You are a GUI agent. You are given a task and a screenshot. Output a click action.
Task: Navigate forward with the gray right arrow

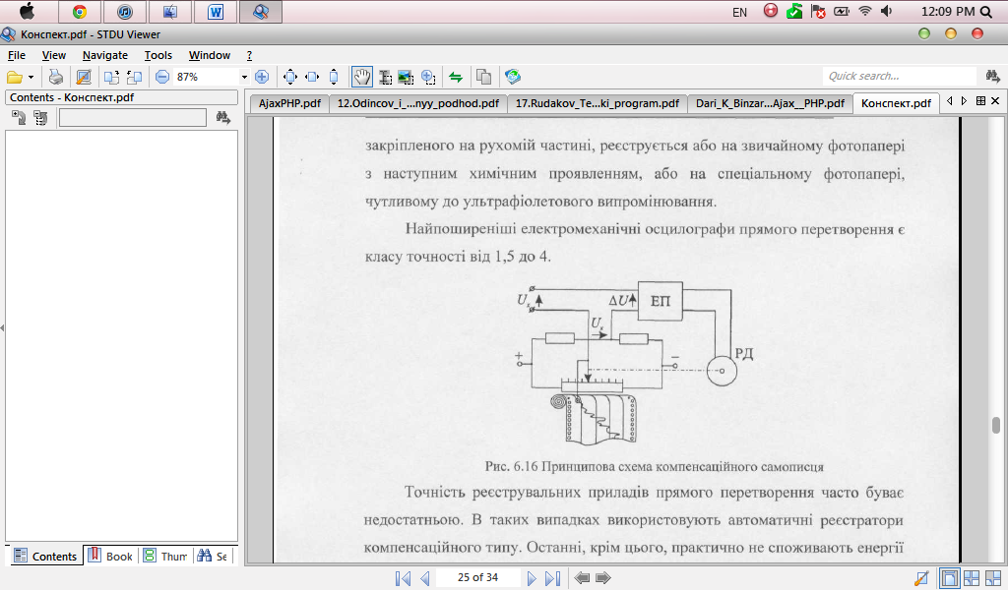tap(603, 578)
